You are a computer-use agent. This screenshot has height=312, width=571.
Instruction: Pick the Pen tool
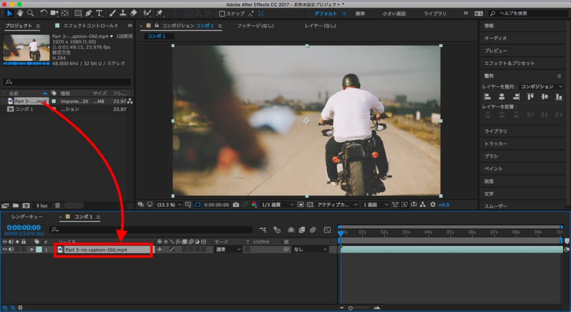pos(89,13)
